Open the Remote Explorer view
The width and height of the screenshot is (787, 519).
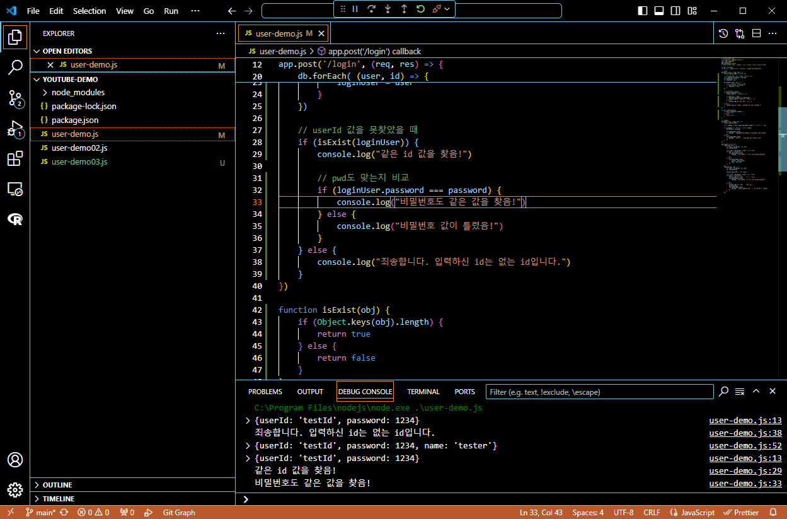(15, 189)
